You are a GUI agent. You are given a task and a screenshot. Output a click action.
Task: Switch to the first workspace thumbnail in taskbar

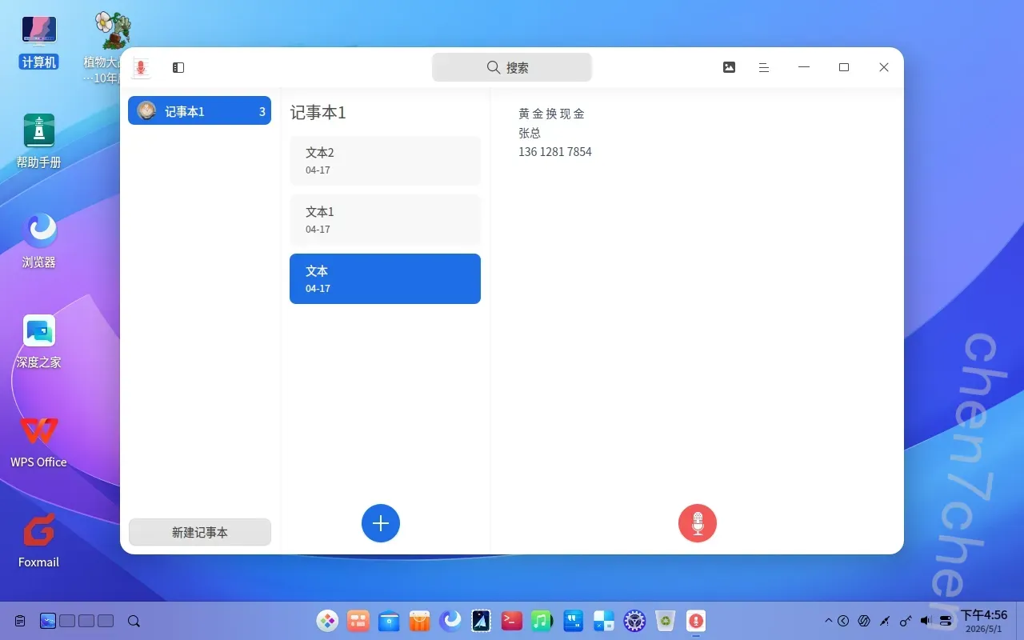tap(48, 621)
